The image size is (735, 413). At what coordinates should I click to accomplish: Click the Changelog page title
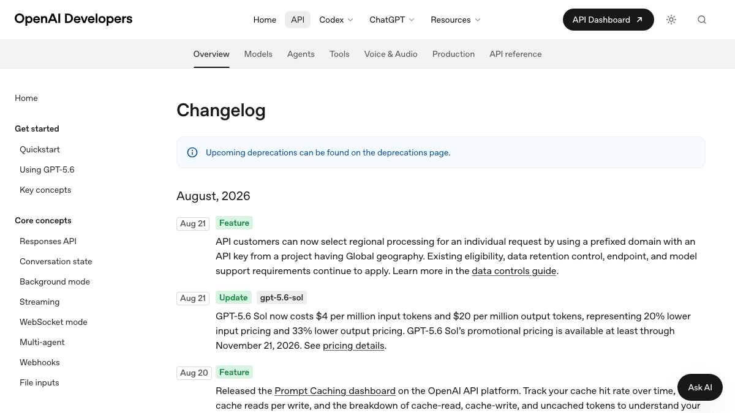(x=221, y=110)
